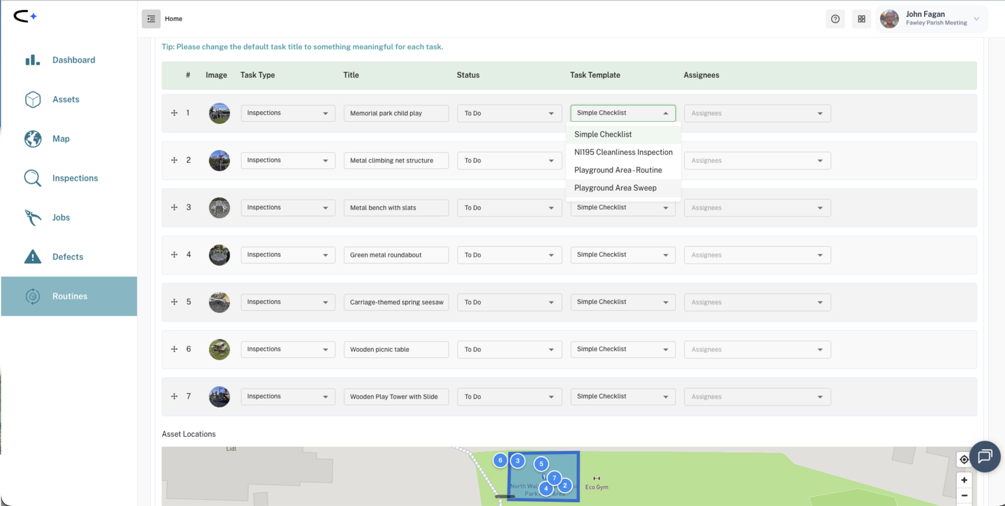
Task: Edit the Memorial park child play title field
Action: [396, 113]
